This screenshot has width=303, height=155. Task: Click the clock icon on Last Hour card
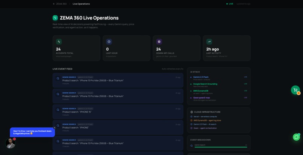109,42
